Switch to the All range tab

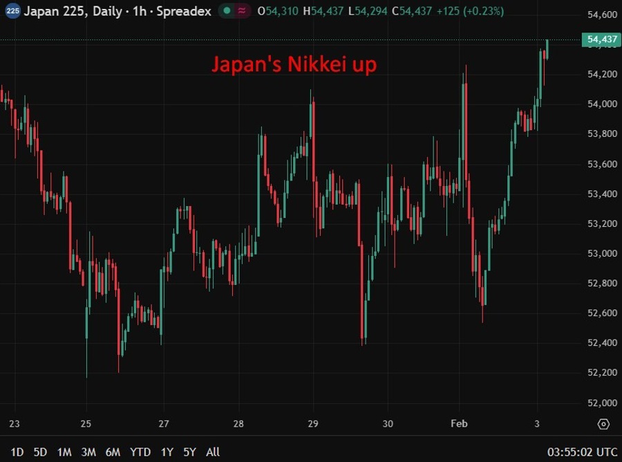click(213, 452)
